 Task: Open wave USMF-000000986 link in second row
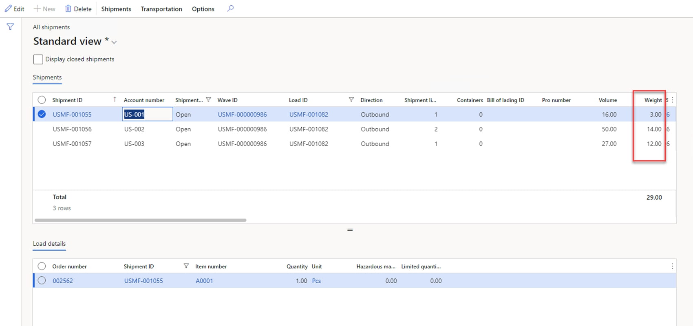coord(242,129)
